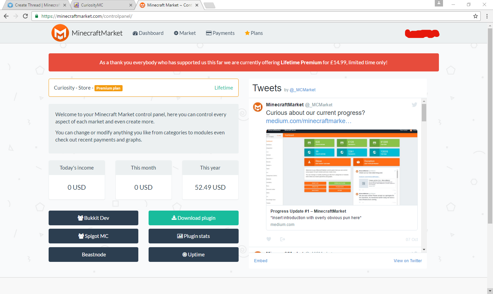Viewport: 493px width, 294px height.
Task: Click the Lifetime Premium promo banner
Action: [x=244, y=63]
